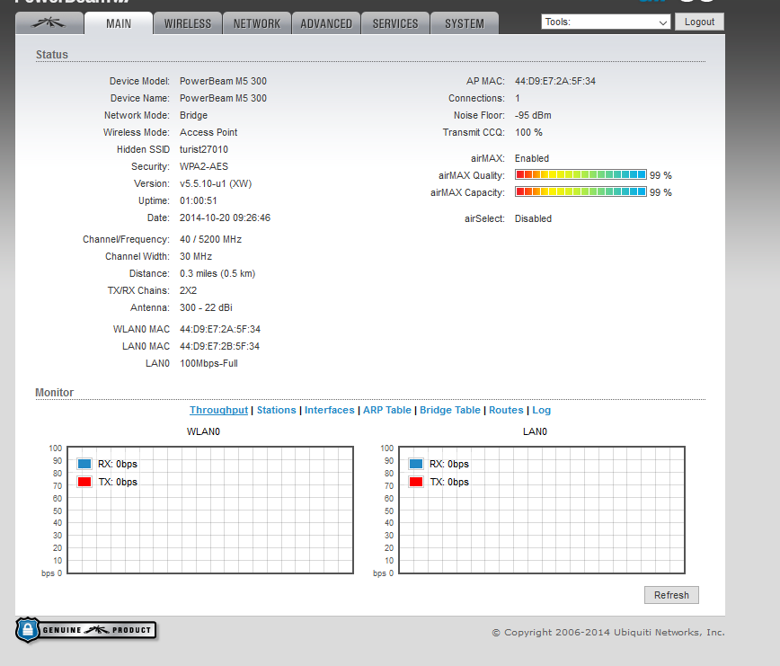
Task: Click the Channel Width value 30 MHz
Action: tap(196, 256)
